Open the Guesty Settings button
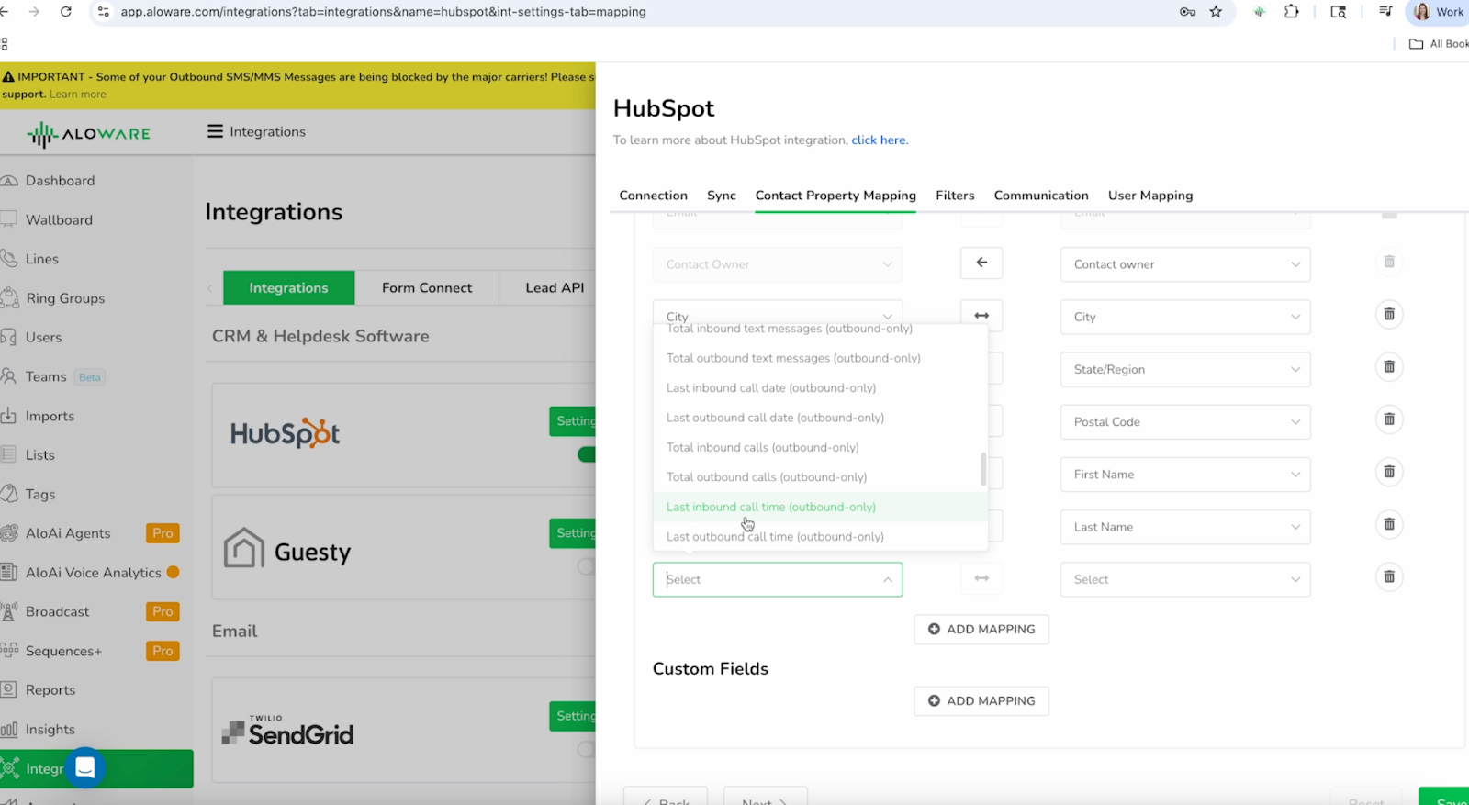Image resolution: width=1469 pixels, height=805 pixels. click(x=573, y=532)
